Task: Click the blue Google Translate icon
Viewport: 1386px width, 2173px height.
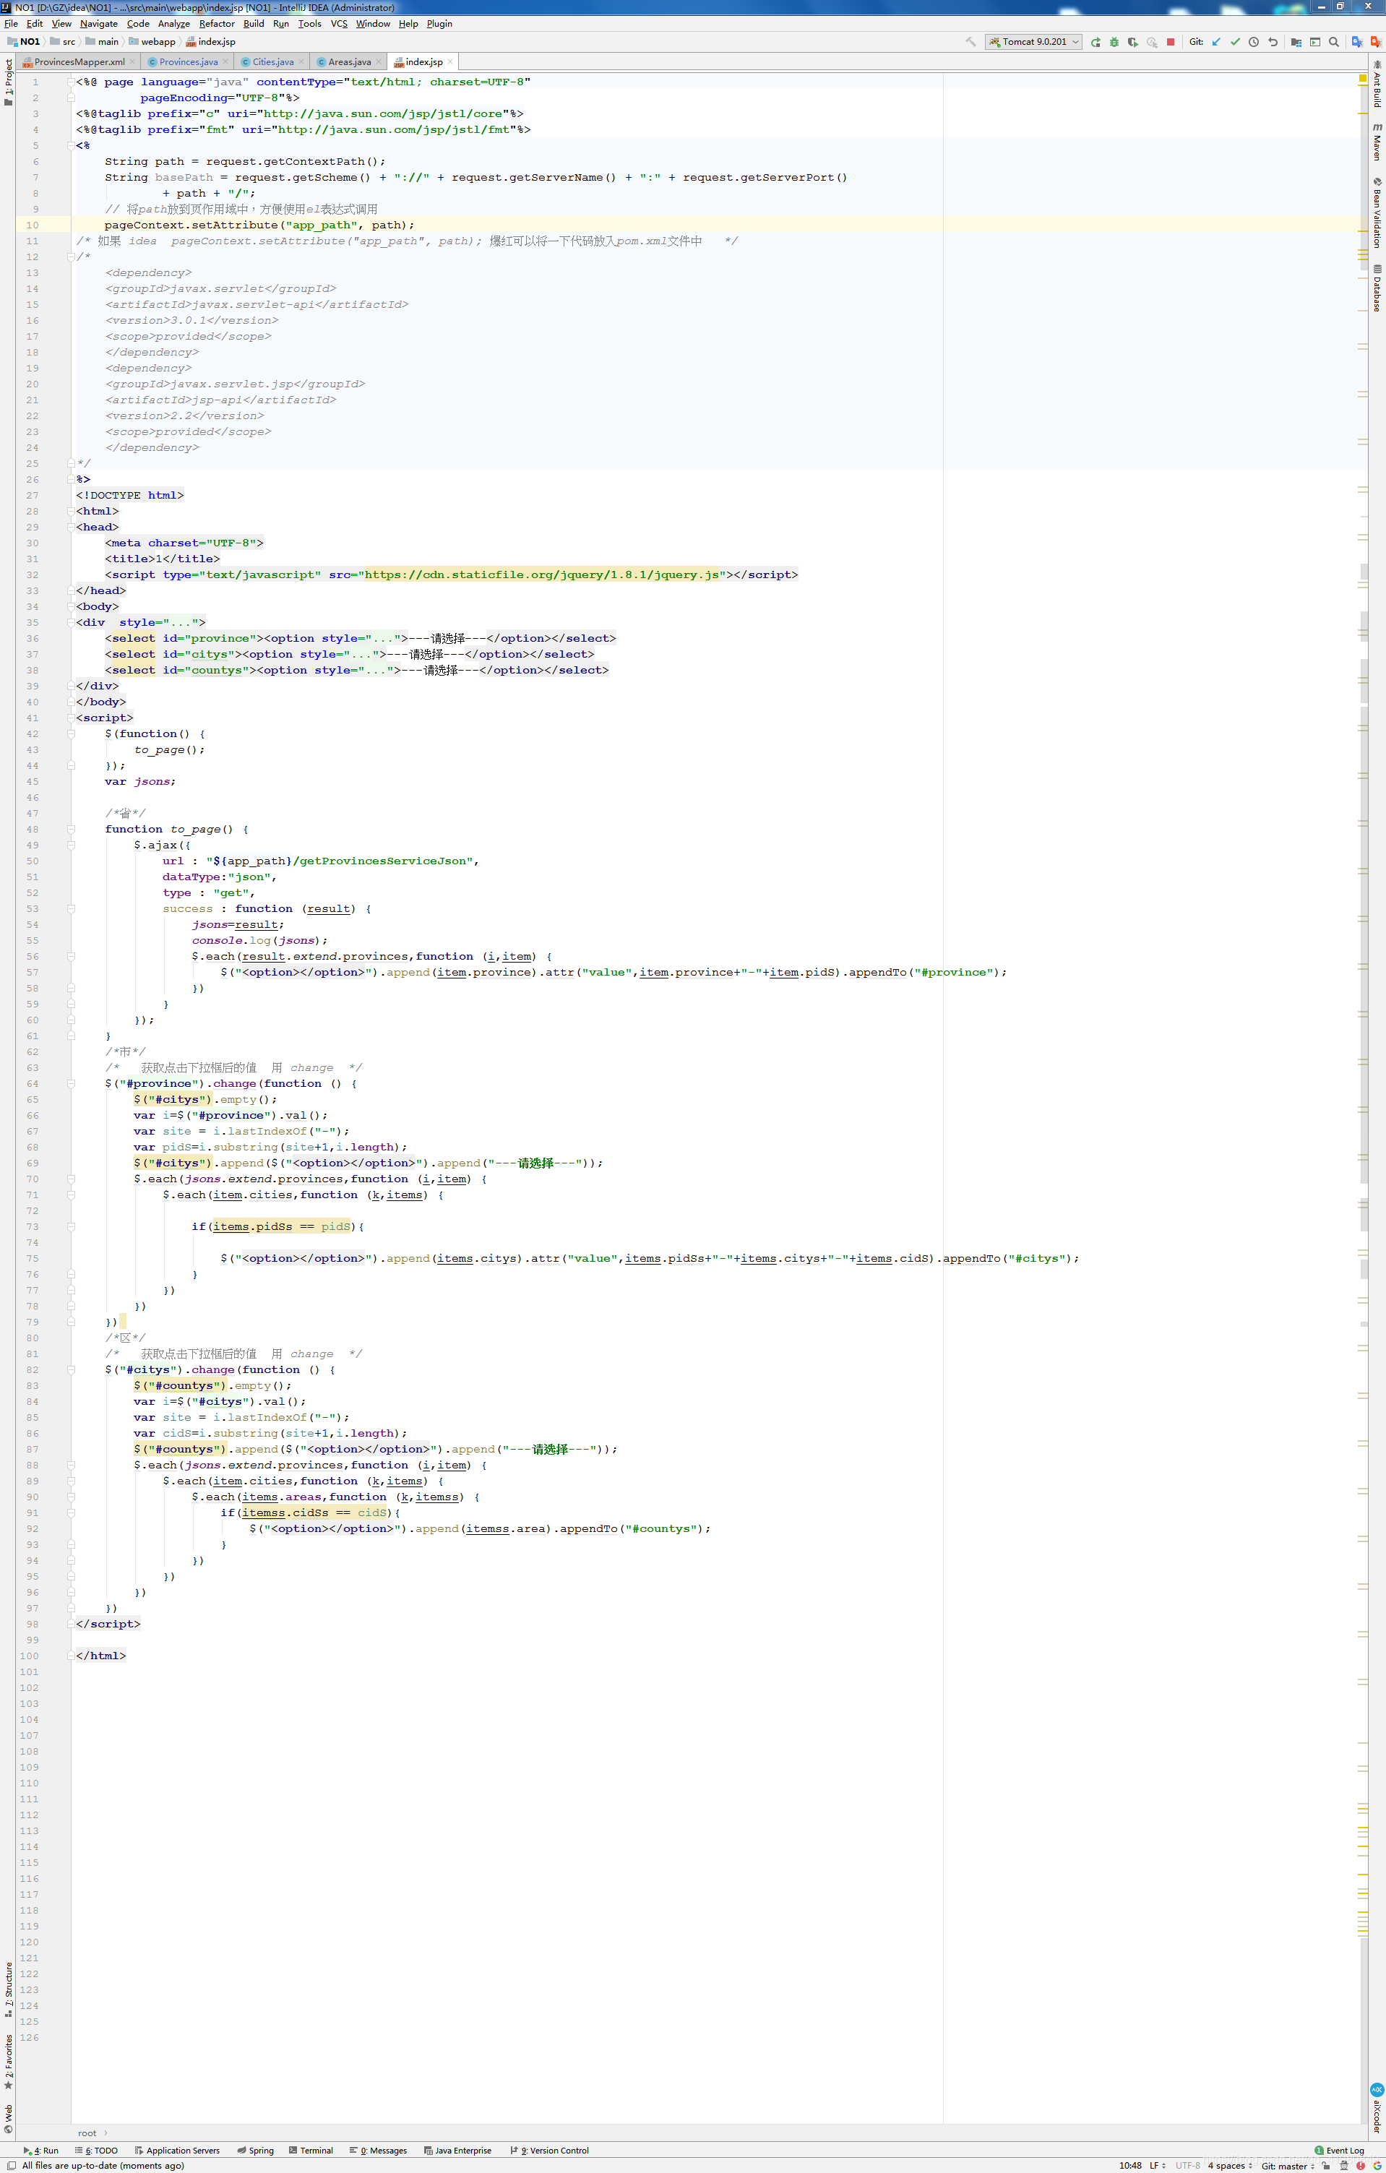Action: [1357, 41]
